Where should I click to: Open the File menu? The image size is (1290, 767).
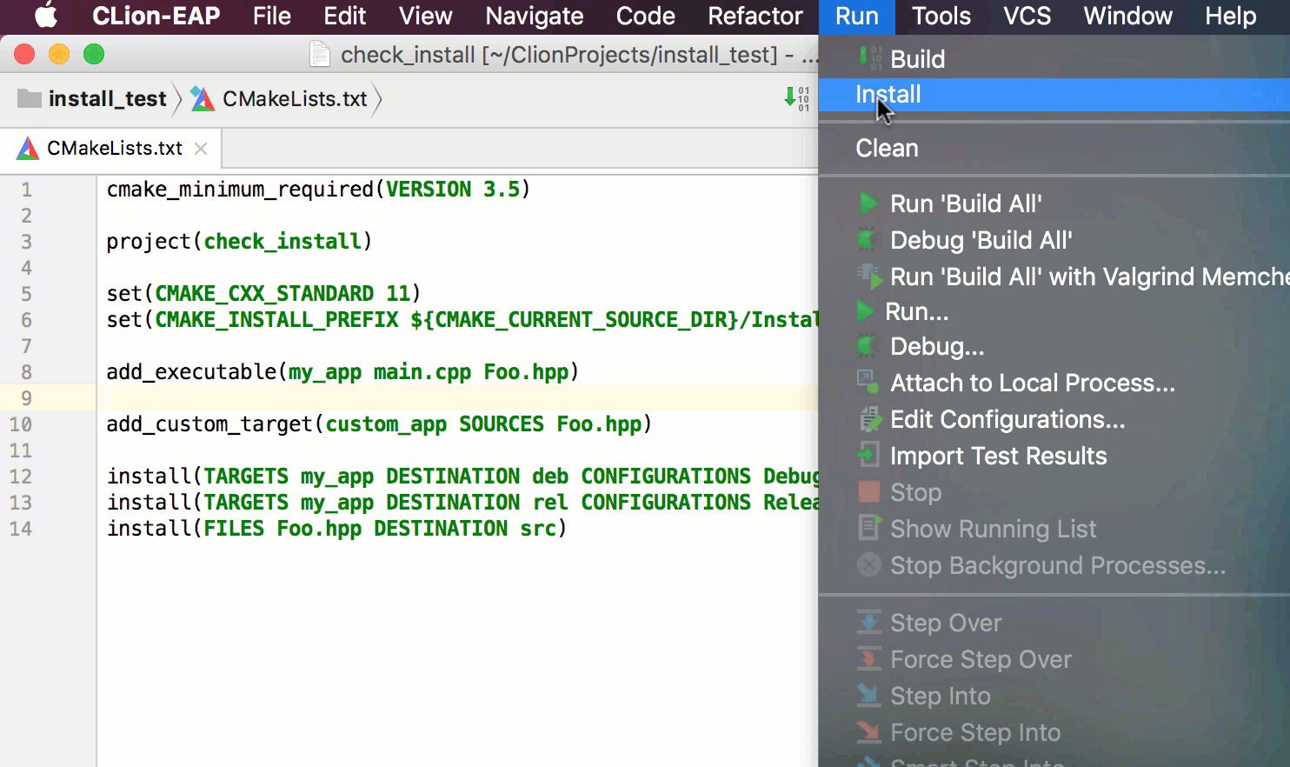272,16
